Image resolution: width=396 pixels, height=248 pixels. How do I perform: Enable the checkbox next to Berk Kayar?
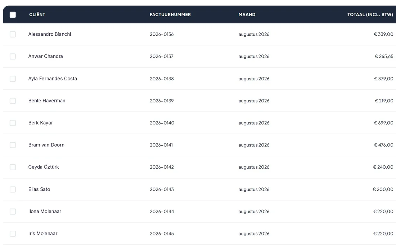coord(13,123)
